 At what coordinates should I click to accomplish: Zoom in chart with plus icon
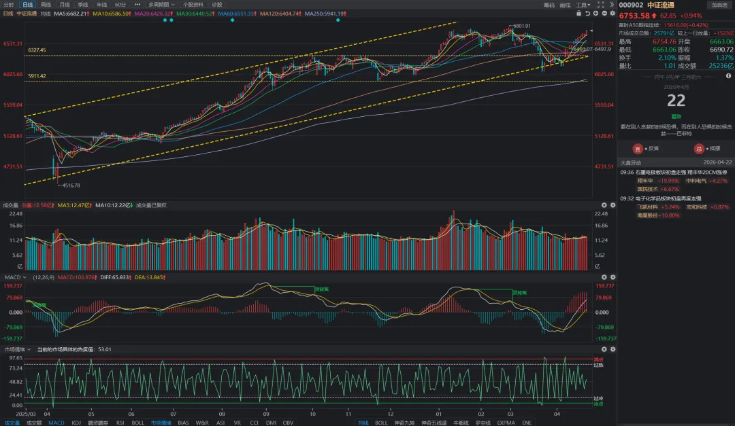click(595, 13)
